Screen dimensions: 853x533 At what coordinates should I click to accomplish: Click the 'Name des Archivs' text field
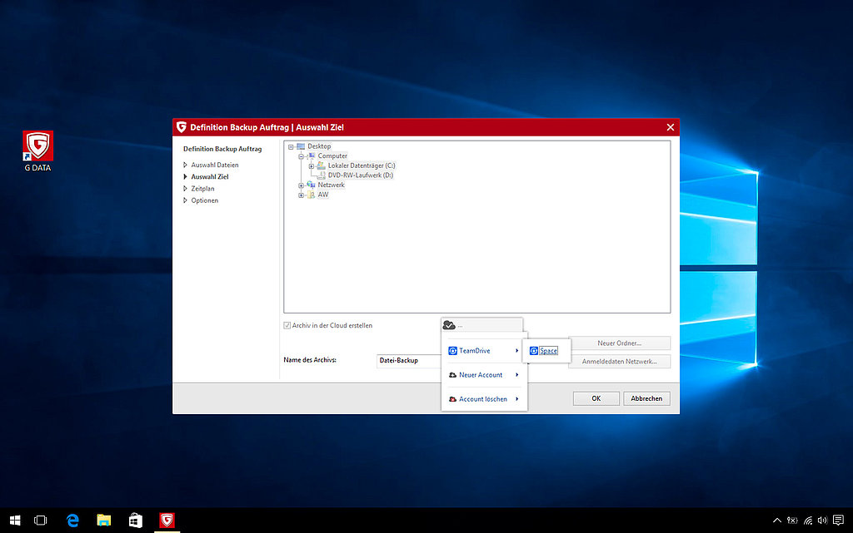pos(408,361)
